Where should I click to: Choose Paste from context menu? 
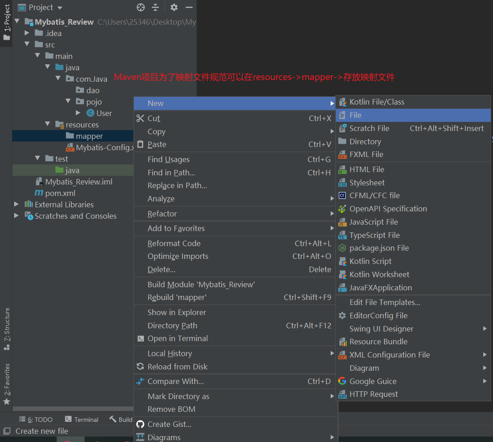(234, 144)
